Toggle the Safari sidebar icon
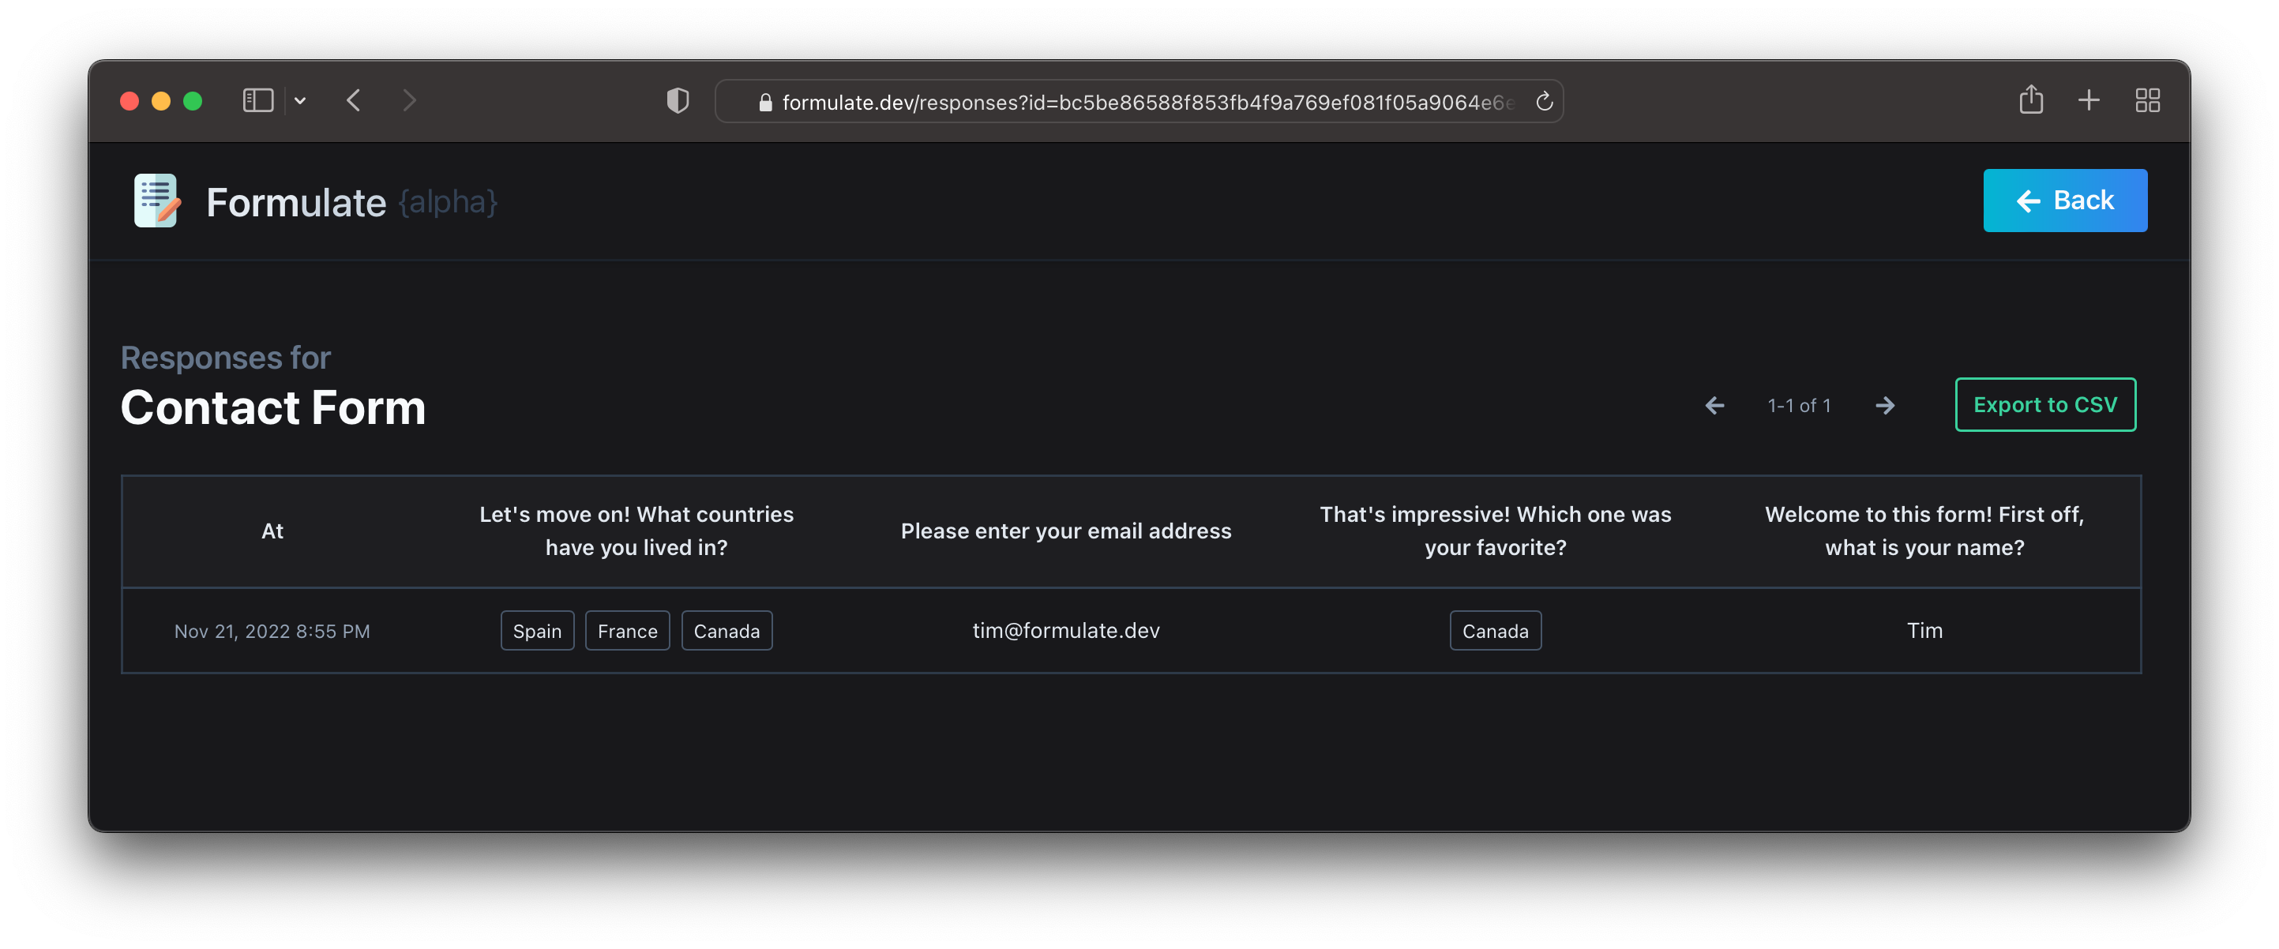2279x949 pixels. pos(257,101)
